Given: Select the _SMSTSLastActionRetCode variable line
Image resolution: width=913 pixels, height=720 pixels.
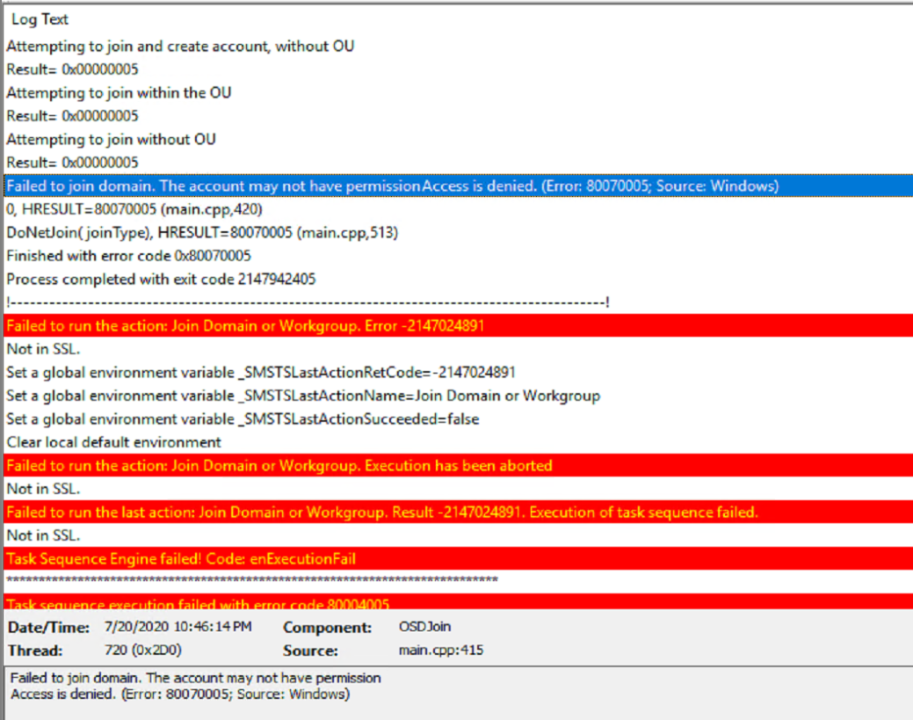Looking at the screenshot, I should click(x=261, y=372).
